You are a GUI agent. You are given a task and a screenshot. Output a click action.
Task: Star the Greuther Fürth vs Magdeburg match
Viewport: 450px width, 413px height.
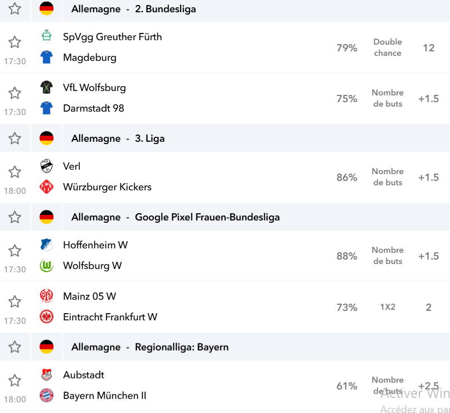pos(14,42)
